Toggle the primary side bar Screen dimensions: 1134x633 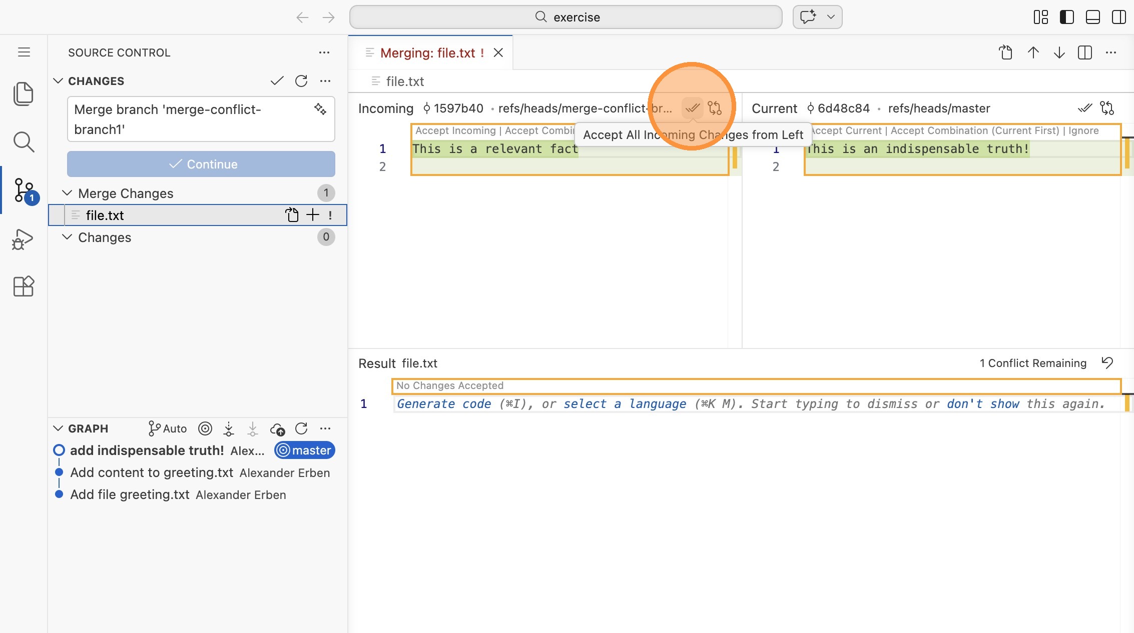1066,17
